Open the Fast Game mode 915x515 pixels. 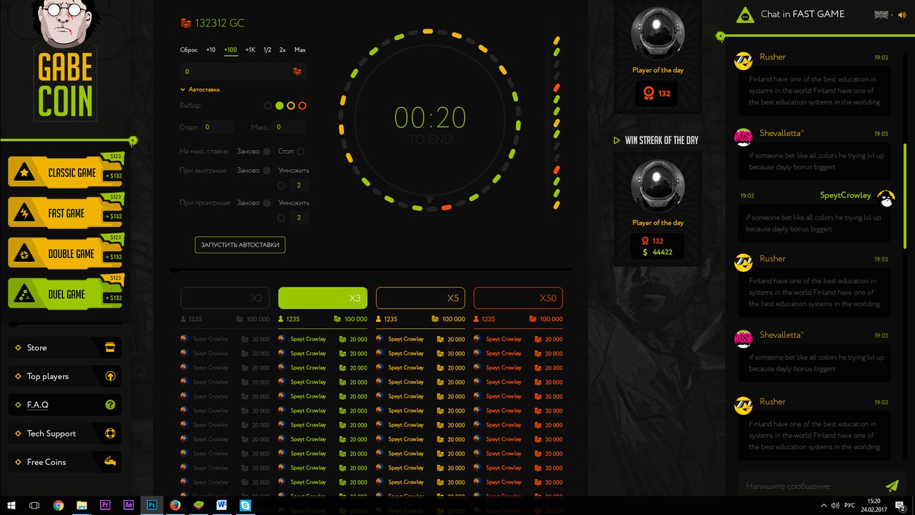66,212
